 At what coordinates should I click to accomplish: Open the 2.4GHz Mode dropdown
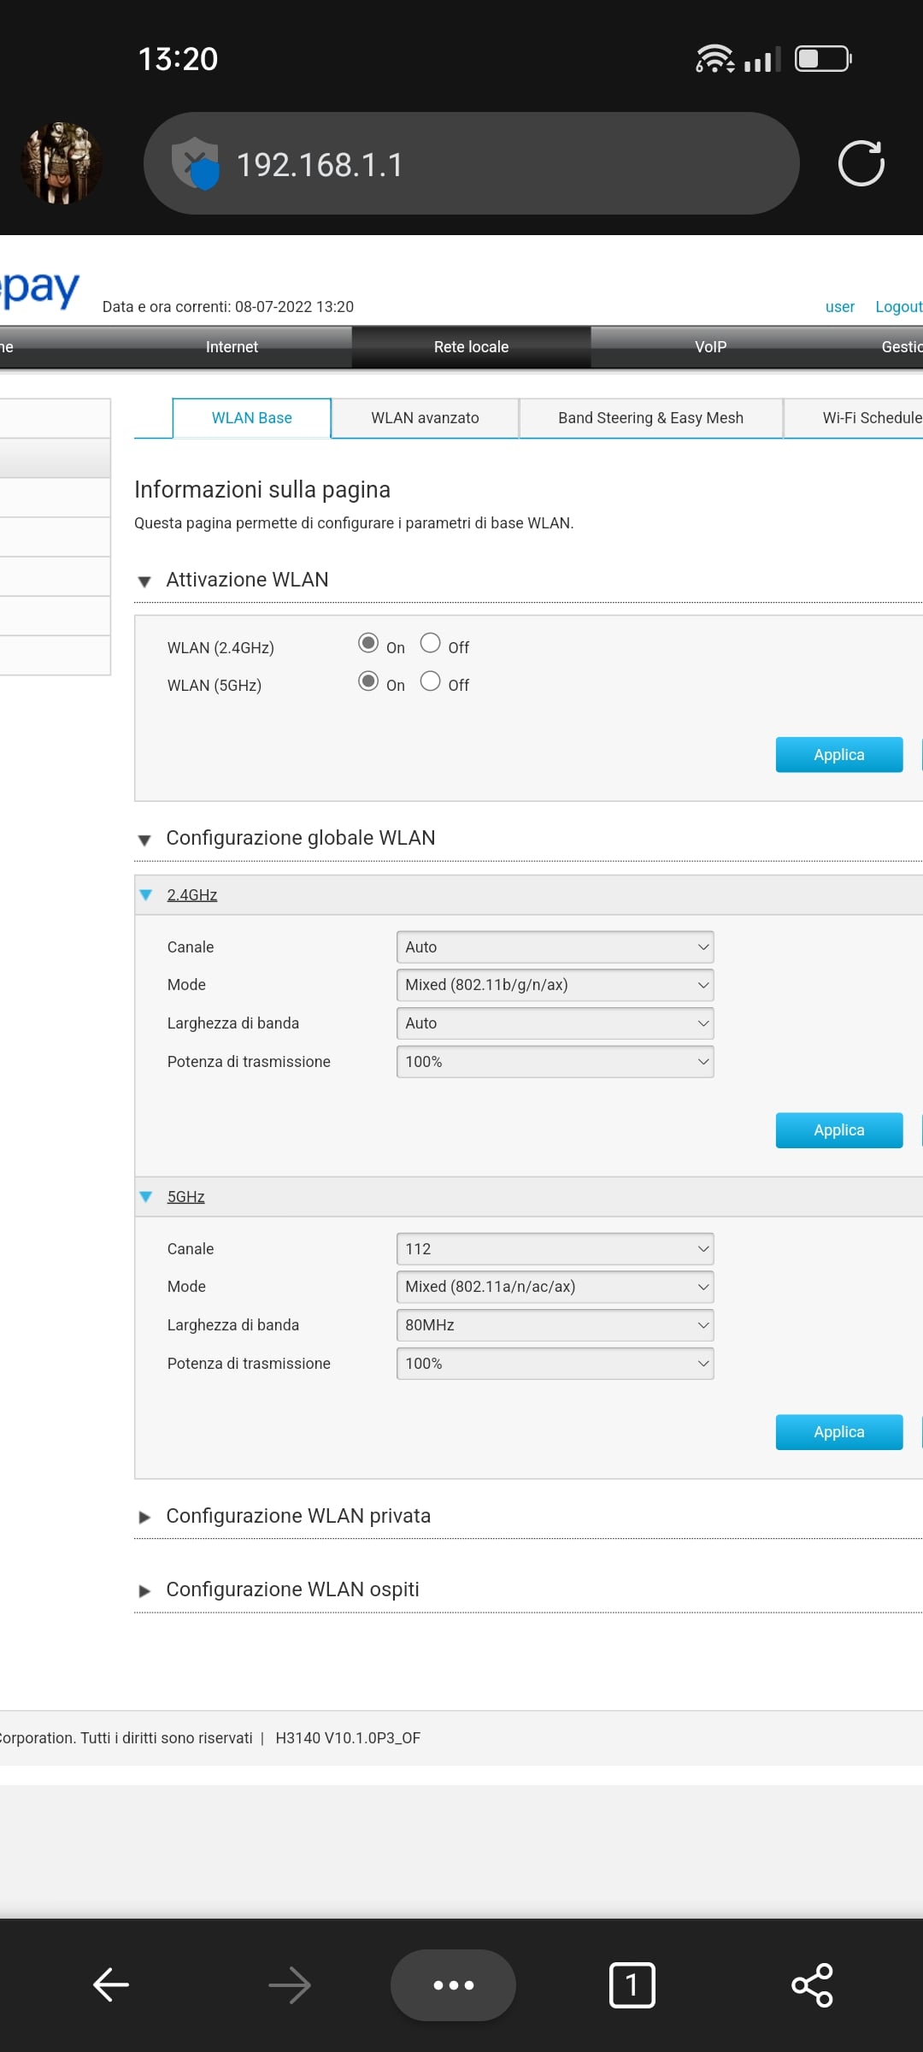point(555,985)
